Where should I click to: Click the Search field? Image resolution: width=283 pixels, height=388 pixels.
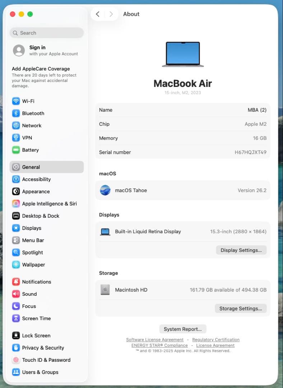46,33
